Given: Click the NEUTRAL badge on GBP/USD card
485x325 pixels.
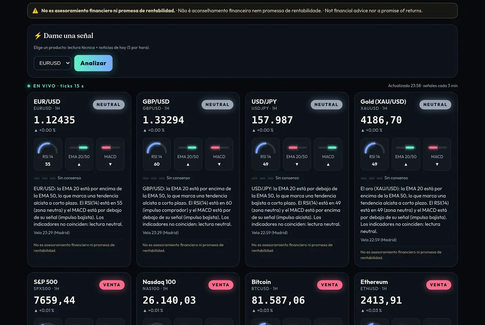Looking at the screenshot, I should tap(217, 104).
